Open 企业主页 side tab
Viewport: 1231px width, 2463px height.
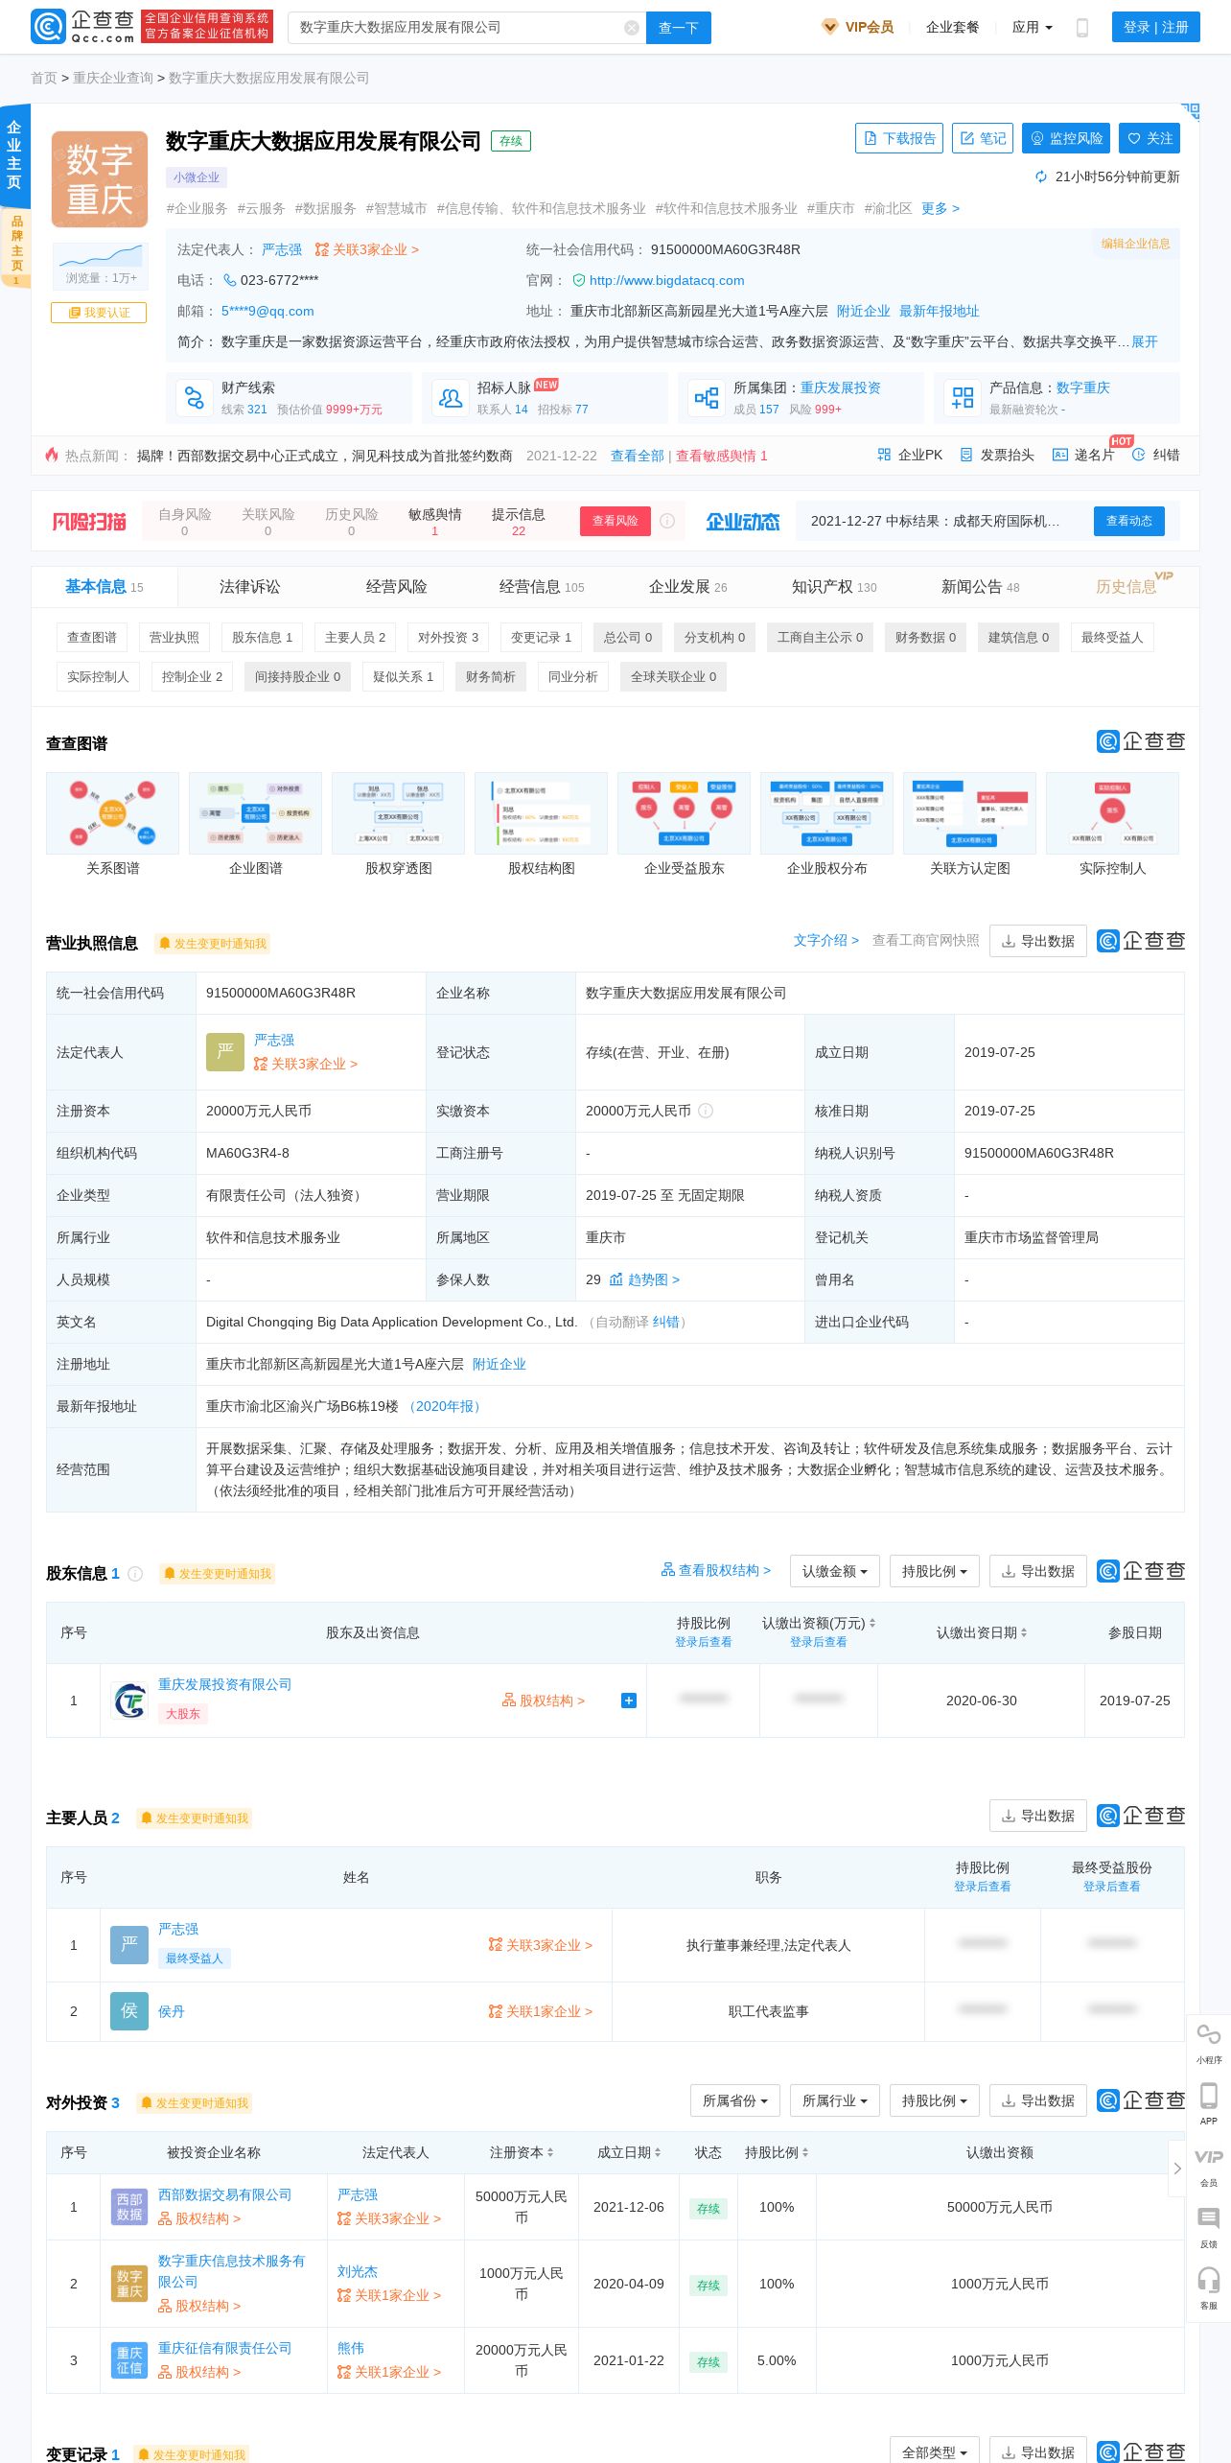click(14, 155)
